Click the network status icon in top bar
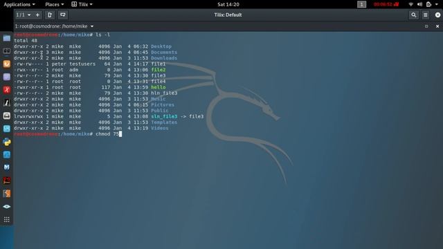 [410, 4]
